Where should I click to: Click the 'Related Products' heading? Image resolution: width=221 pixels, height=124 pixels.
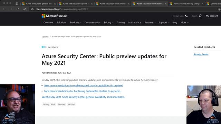204,47
